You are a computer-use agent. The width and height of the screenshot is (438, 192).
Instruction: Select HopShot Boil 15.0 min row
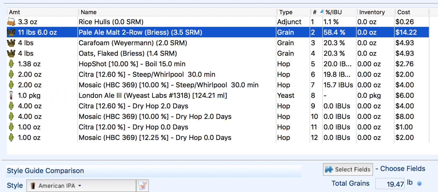point(218,64)
